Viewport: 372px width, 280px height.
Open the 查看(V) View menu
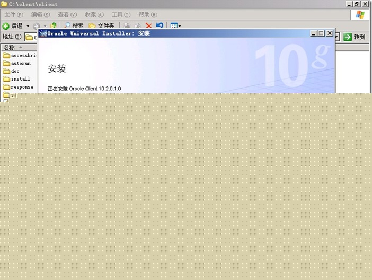coord(67,15)
